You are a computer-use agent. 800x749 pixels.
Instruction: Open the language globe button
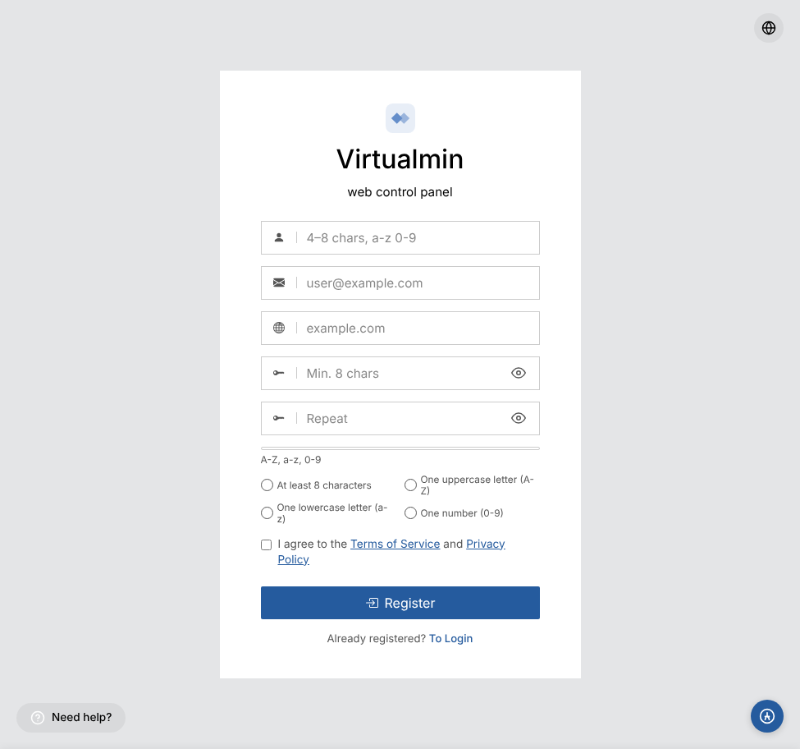[768, 28]
